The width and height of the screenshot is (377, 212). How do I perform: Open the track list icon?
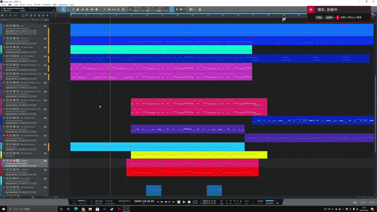[2, 15]
